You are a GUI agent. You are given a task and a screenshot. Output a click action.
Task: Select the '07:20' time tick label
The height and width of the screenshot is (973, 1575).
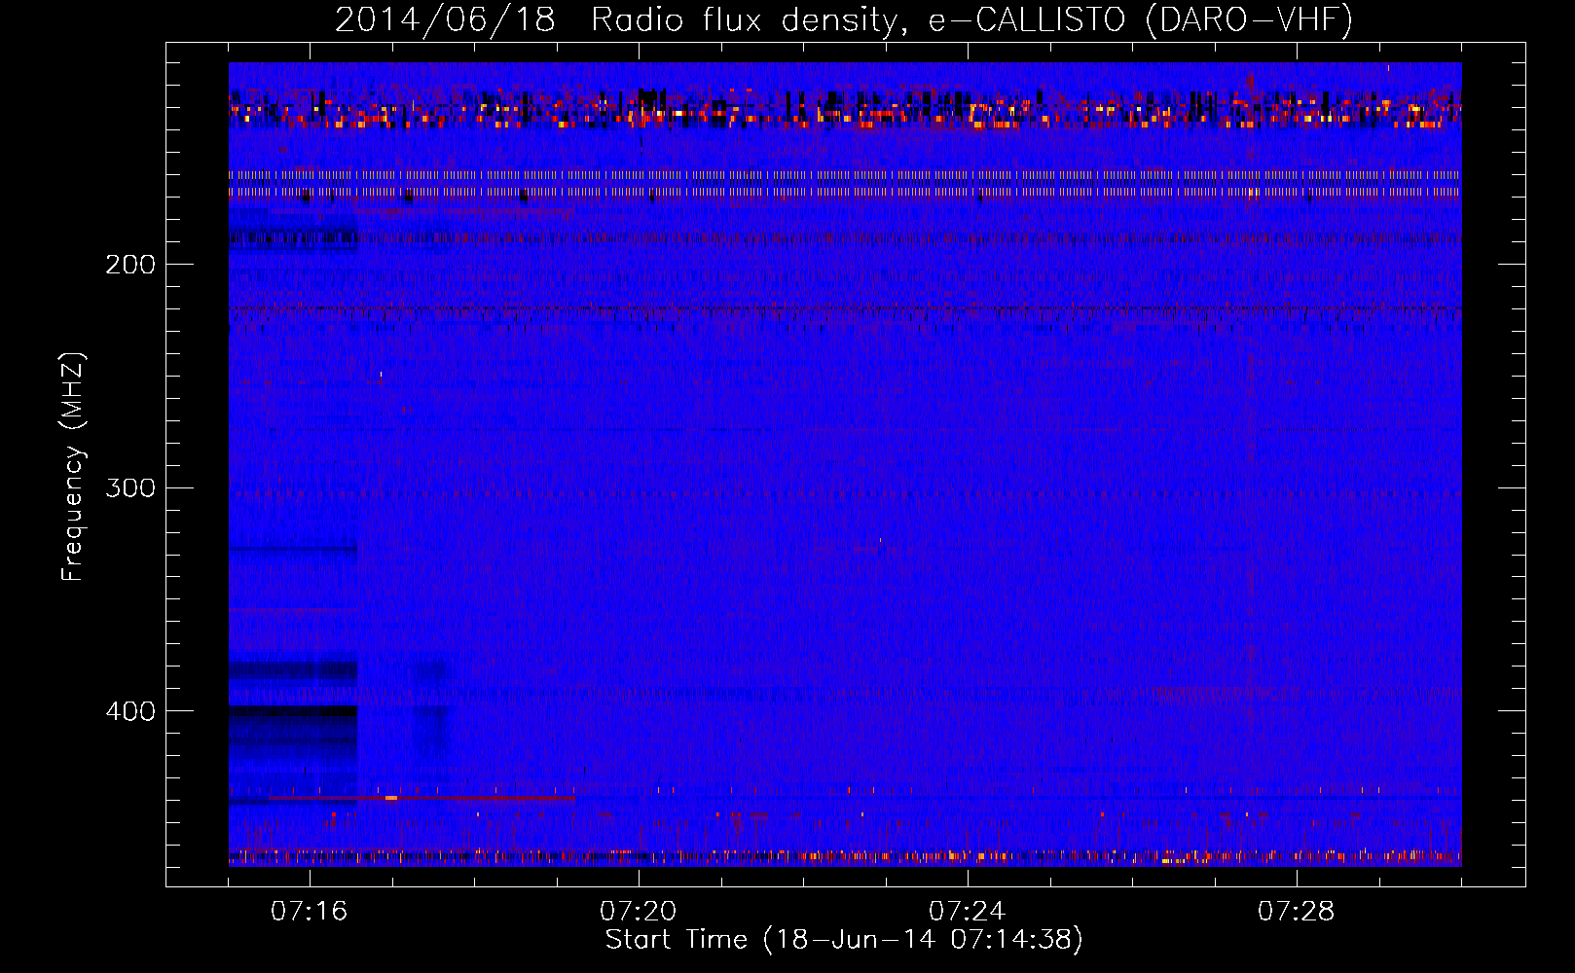point(639,912)
